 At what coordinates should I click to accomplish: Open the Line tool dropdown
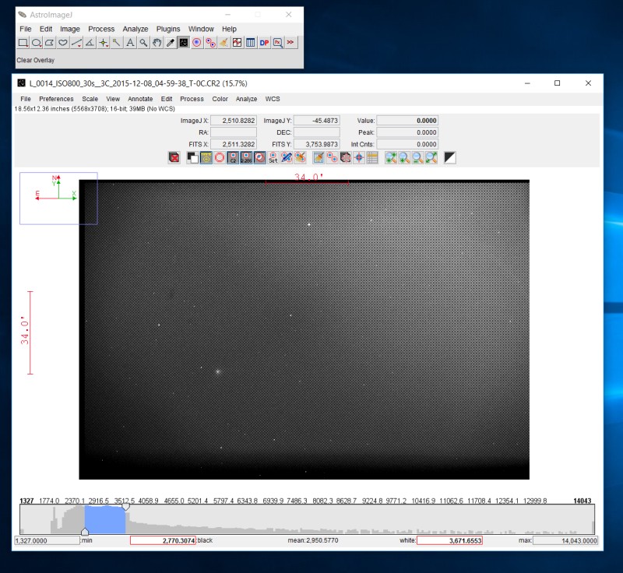click(76, 43)
